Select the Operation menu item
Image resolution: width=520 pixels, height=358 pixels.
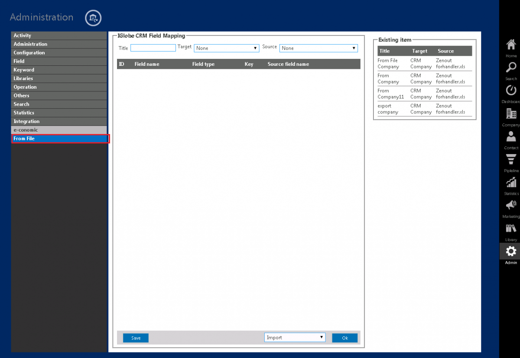click(x=59, y=87)
